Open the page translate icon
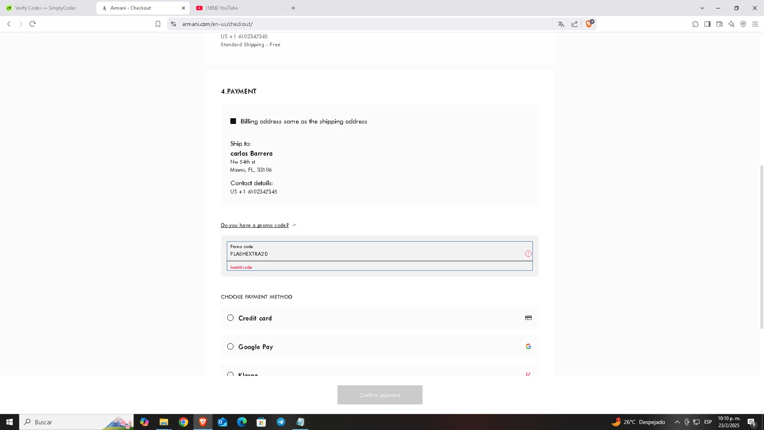 pos(561,24)
